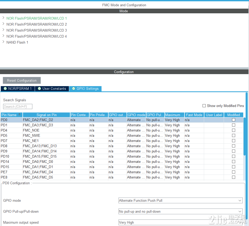
Task: Click the User Label cell for PD0
Action: pyautogui.click(x=214, y=120)
